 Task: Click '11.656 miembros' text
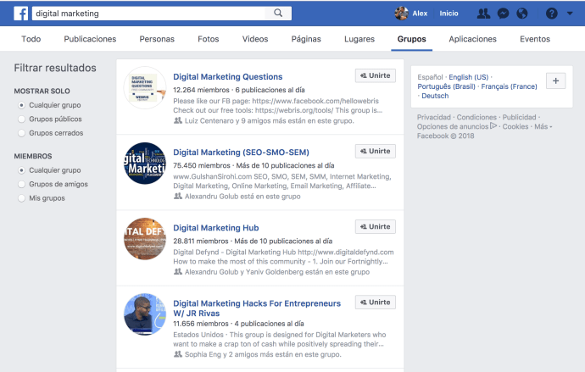point(201,324)
